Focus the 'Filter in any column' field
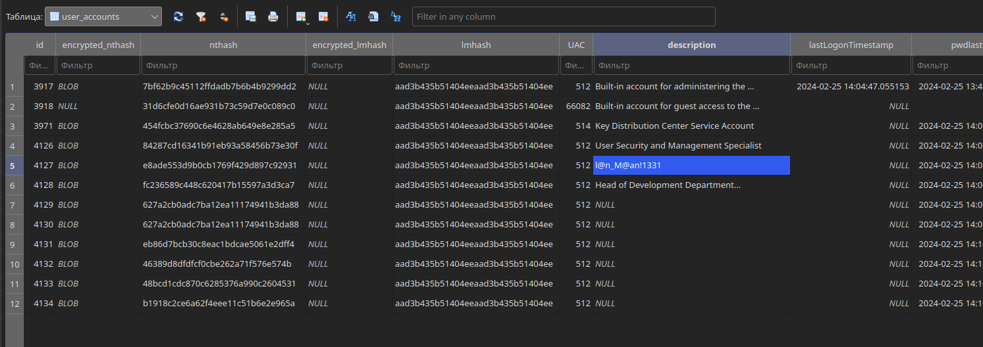This screenshot has height=347, width=983. click(564, 16)
